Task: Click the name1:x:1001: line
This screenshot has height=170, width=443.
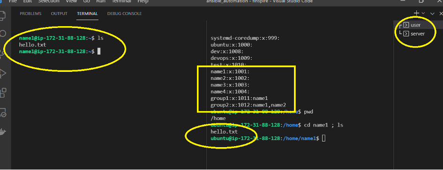Action: 230,71
